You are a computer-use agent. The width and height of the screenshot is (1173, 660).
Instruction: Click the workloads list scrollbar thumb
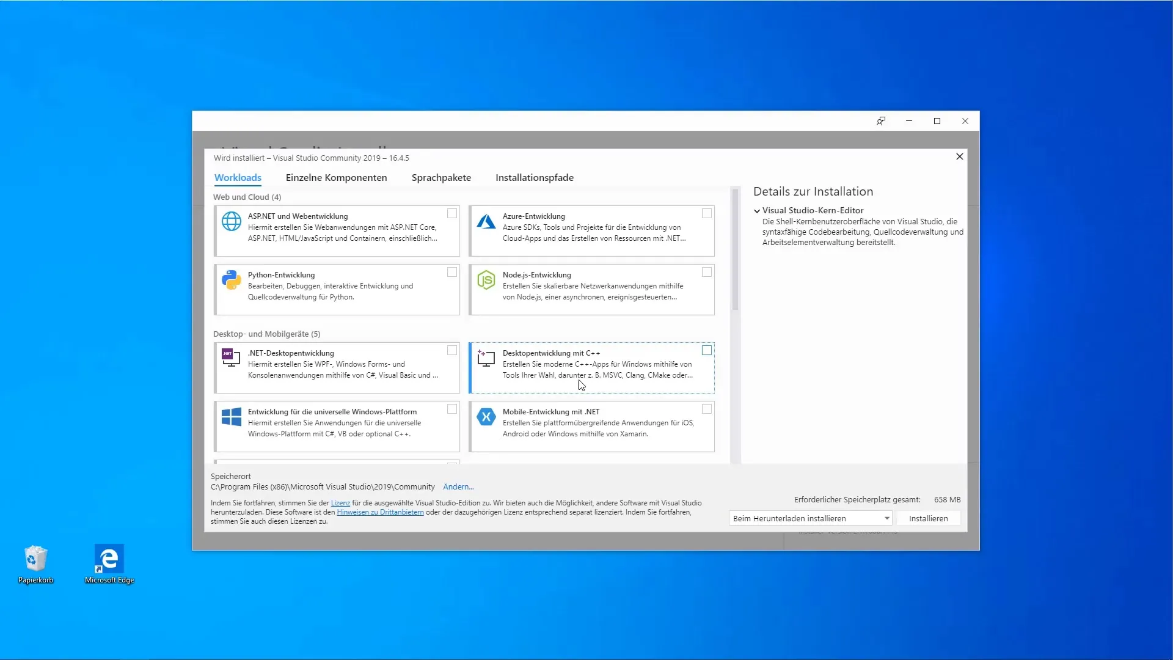[x=735, y=249]
